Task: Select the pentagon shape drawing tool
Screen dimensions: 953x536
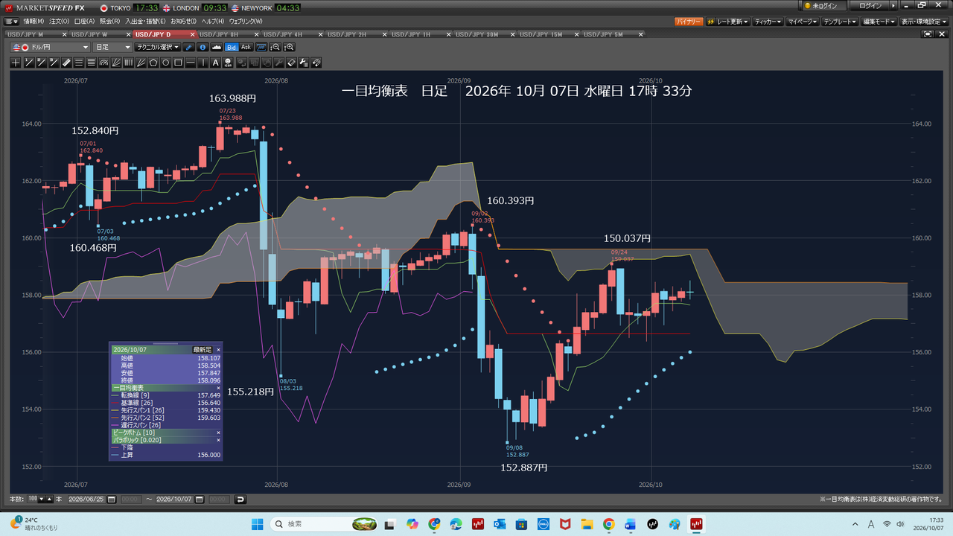Action: [153, 63]
